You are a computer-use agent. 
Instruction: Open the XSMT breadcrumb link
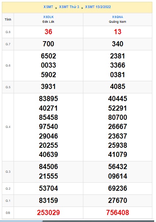pos(48,7)
